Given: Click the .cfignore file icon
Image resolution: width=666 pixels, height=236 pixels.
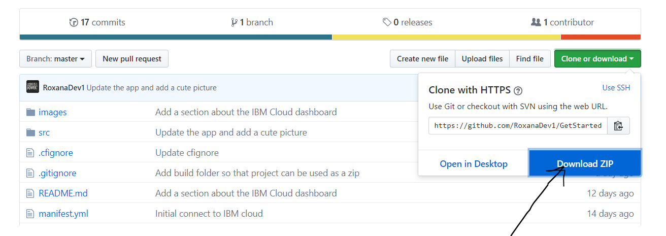Looking at the screenshot, I should [x=30, y=153].
